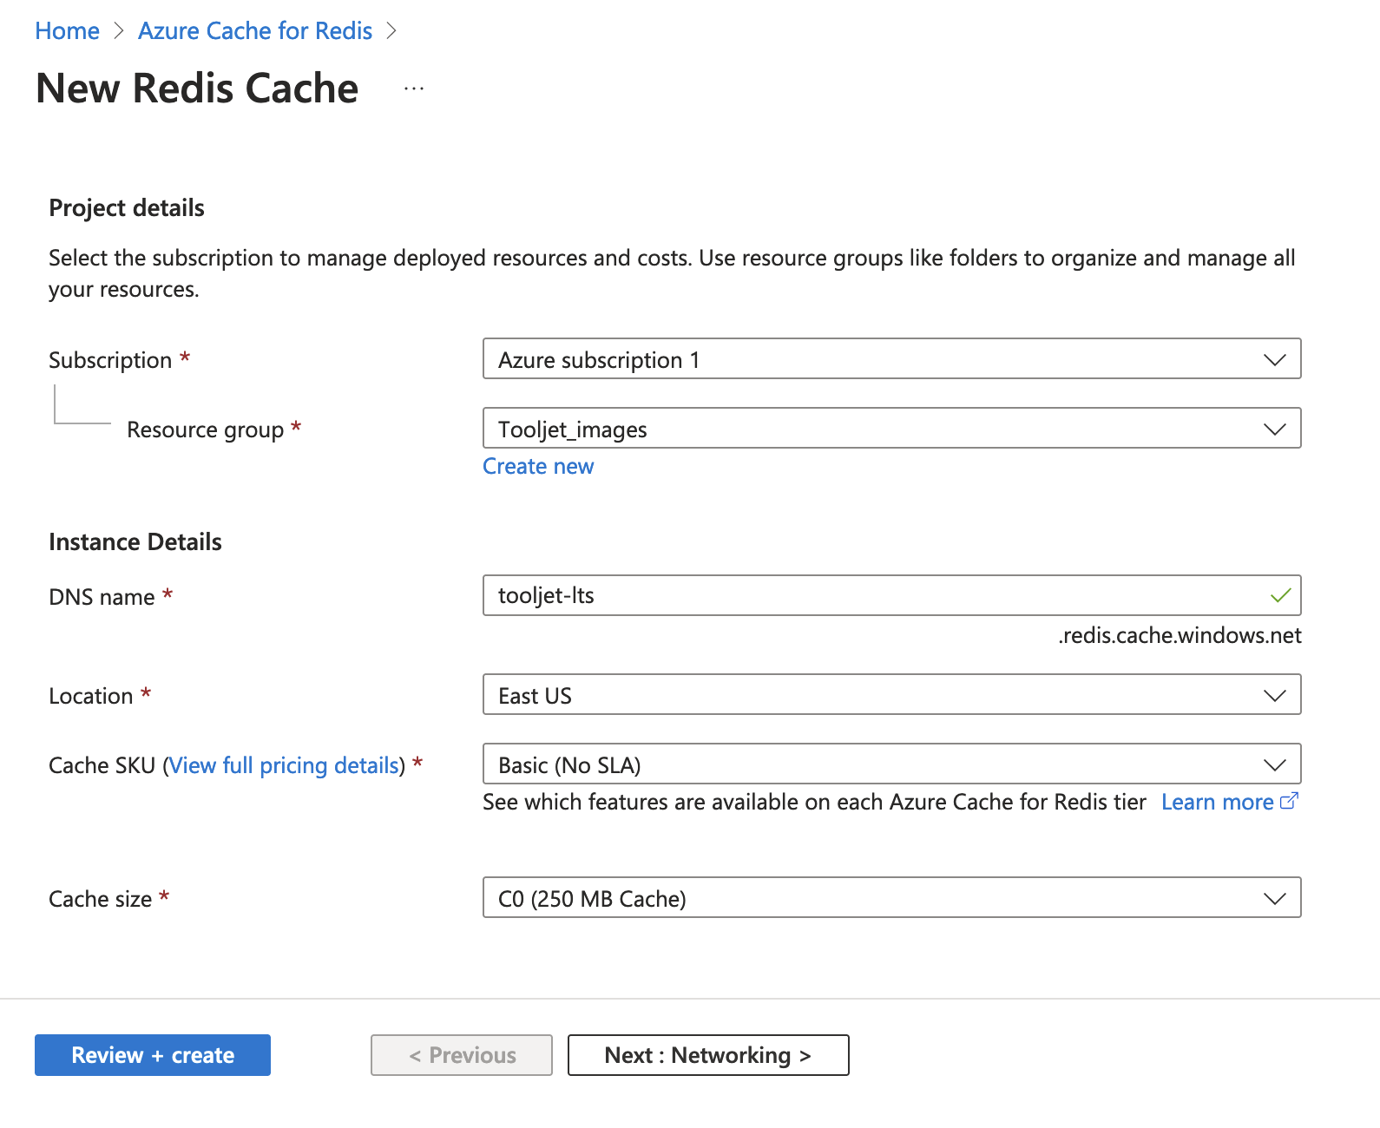Click the external link icon after Learn more
The image size is (1380, 1128).
tap(1289, 801)
